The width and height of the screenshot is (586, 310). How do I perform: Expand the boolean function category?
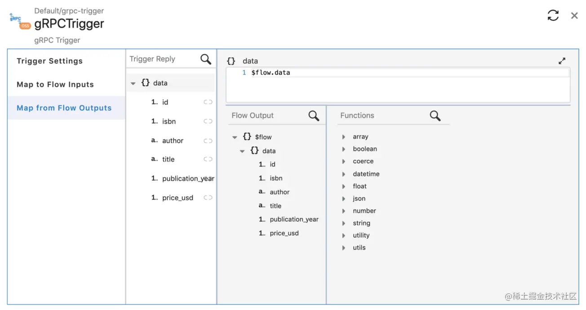344,149
